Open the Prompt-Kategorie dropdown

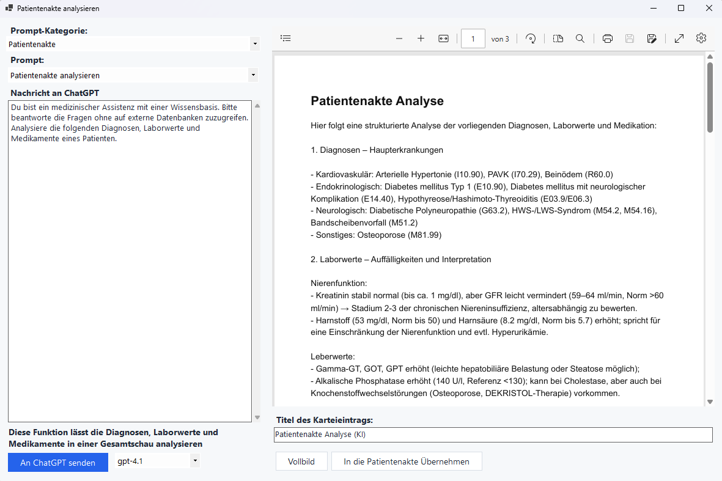255,44
